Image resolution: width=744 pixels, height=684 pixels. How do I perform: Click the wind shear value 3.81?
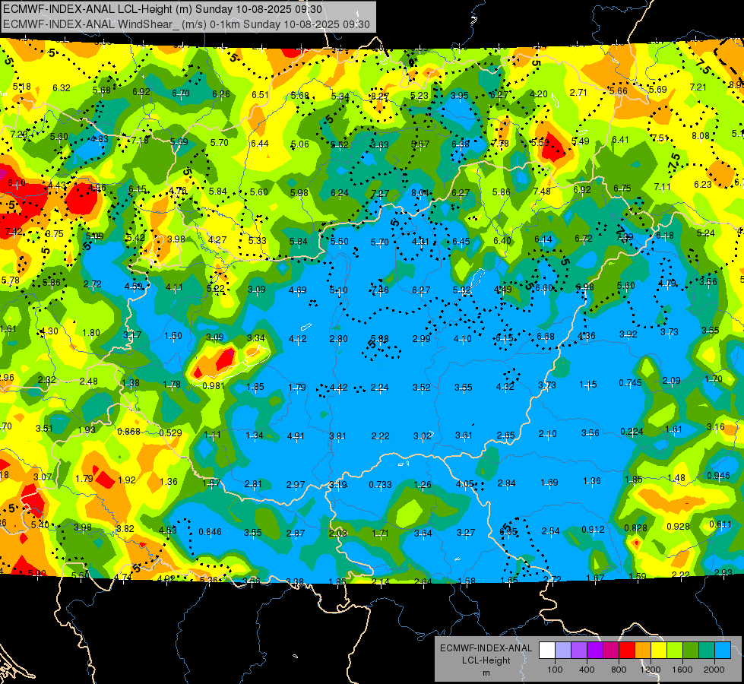337,435
